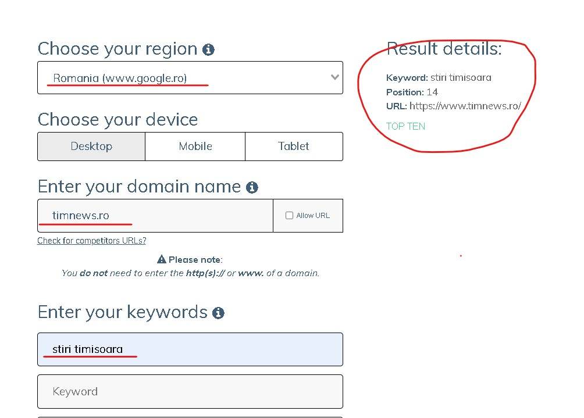The image size is (584, 418).
Task: Open Check for competitors URLs link
Action: [x=92, y=241]
